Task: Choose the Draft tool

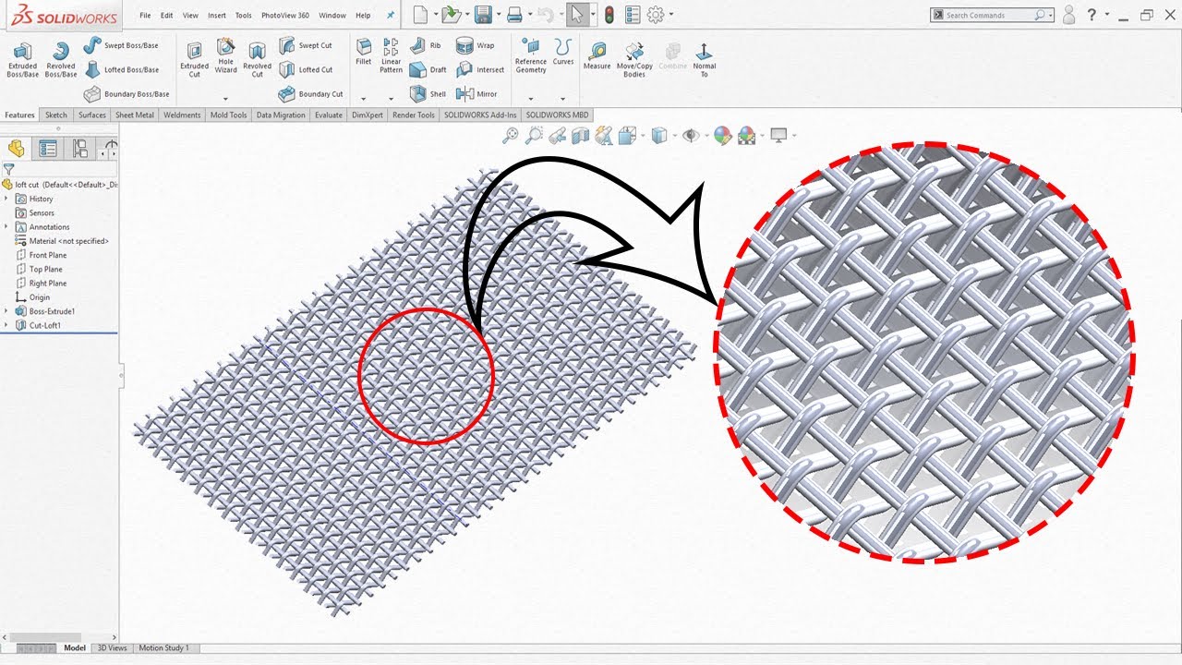Action: [428, 69]
